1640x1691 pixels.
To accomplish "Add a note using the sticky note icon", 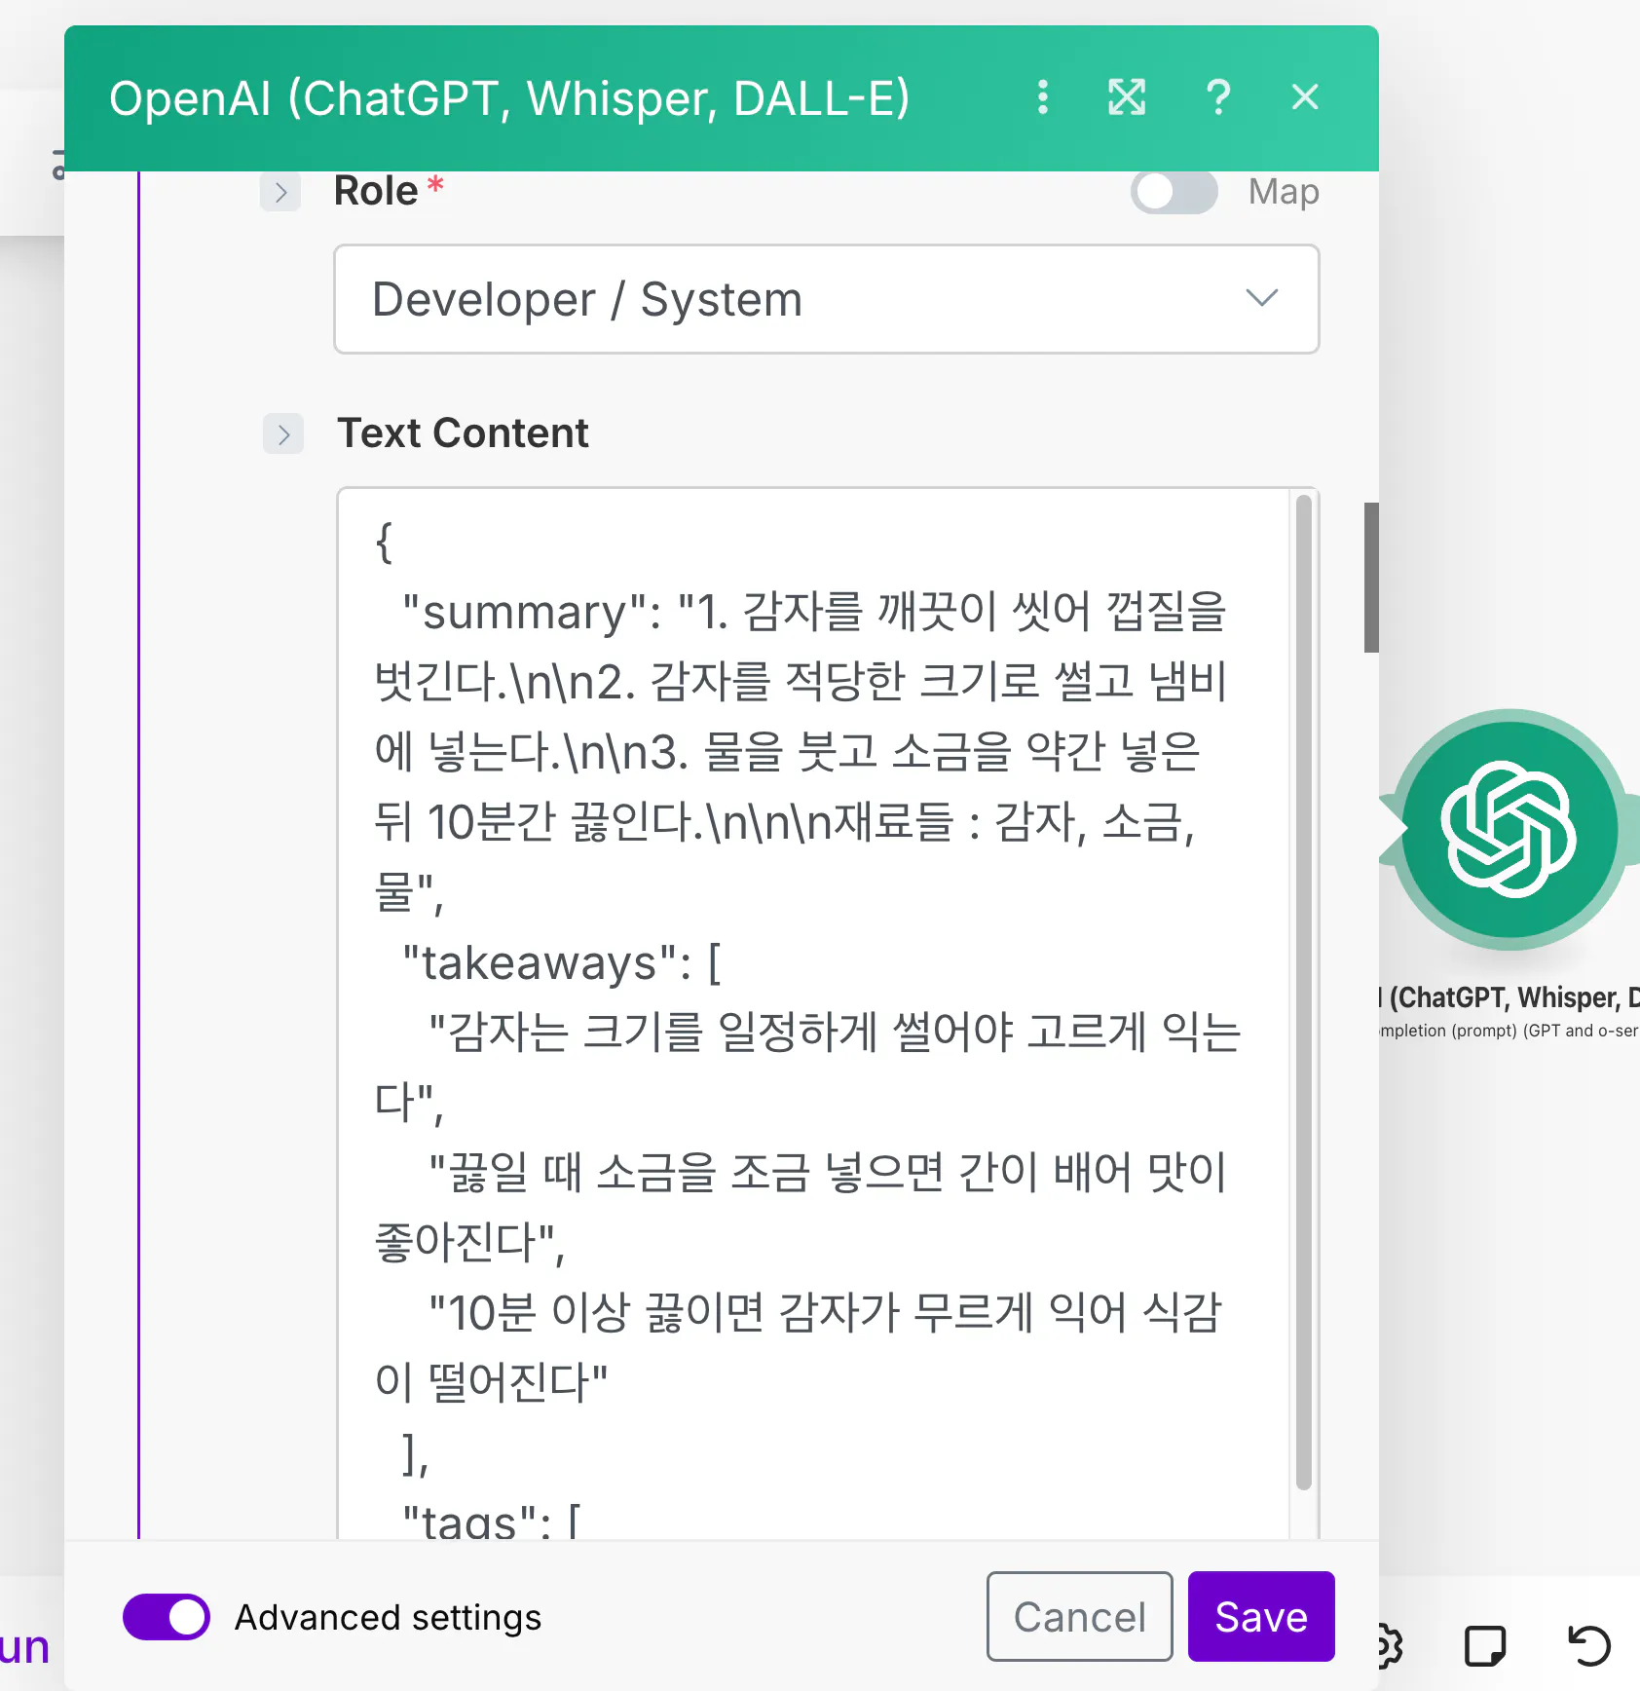I will [1484, 1646].
